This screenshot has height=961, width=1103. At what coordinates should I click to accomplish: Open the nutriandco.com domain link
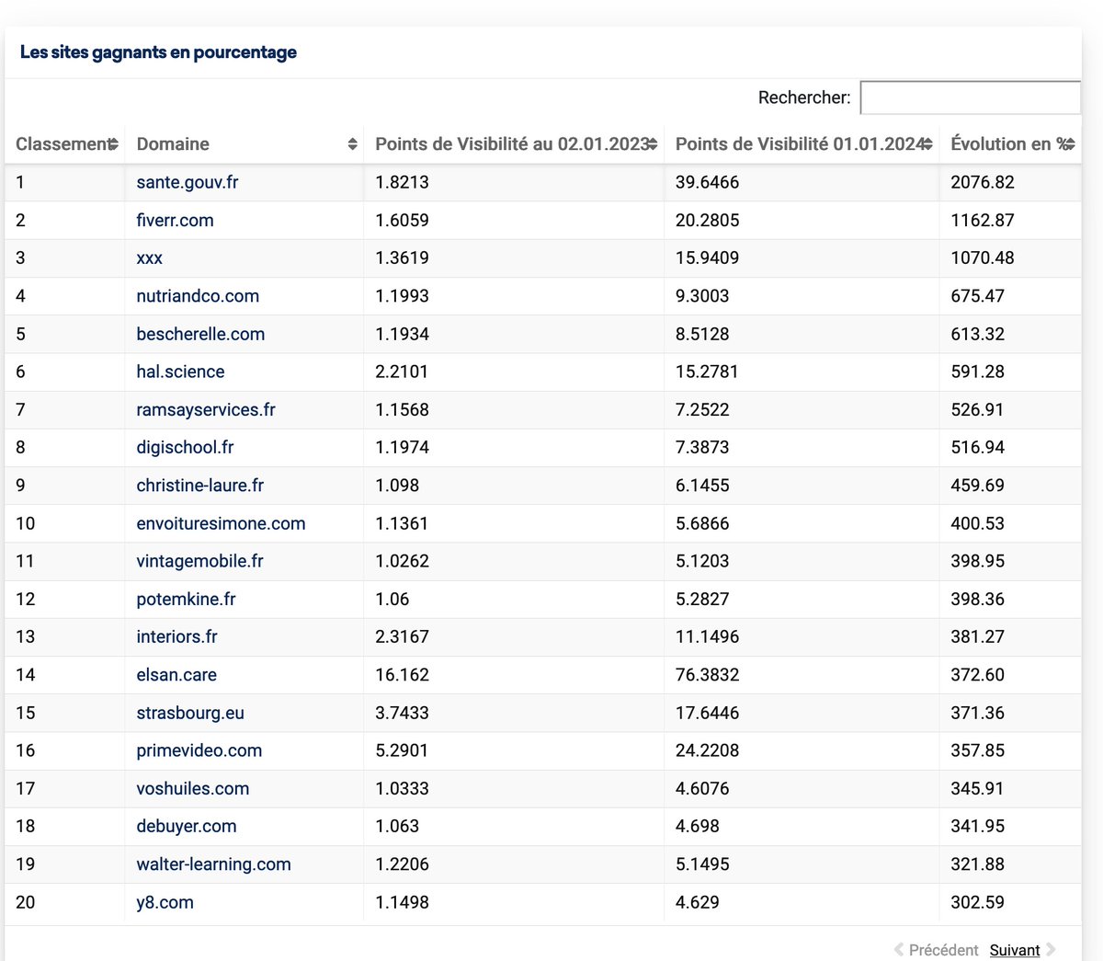click(x=198, y=296)
